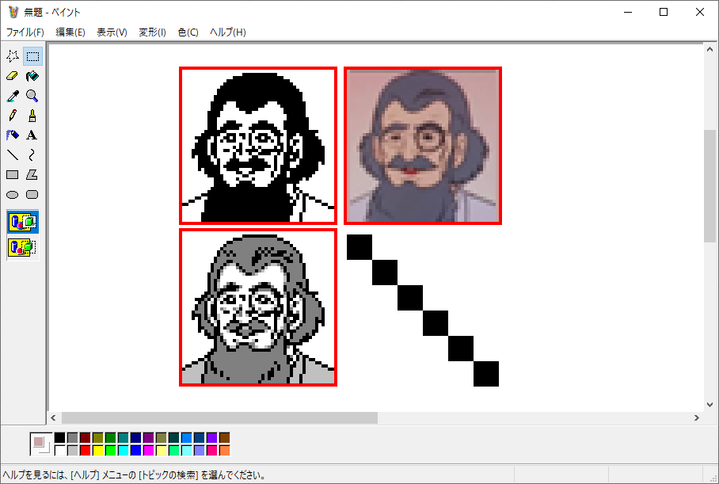Maximize the Paint window
Image resolution: width=719 pixels, height=484 pixels.
pos(664,13)
